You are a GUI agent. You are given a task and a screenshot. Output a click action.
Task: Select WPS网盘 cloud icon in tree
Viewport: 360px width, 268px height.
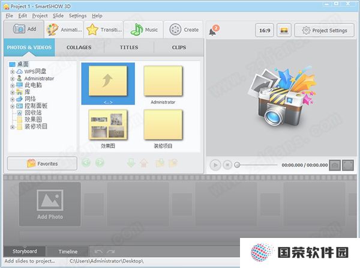click(20, 72)
